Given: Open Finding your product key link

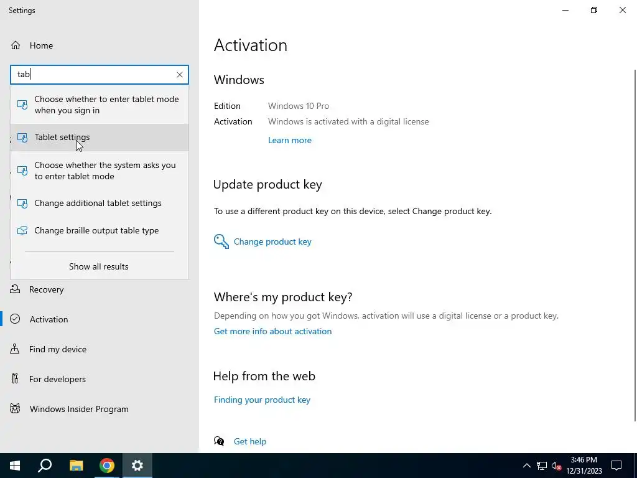Looking at the screenshot, I should pos(262,400).
